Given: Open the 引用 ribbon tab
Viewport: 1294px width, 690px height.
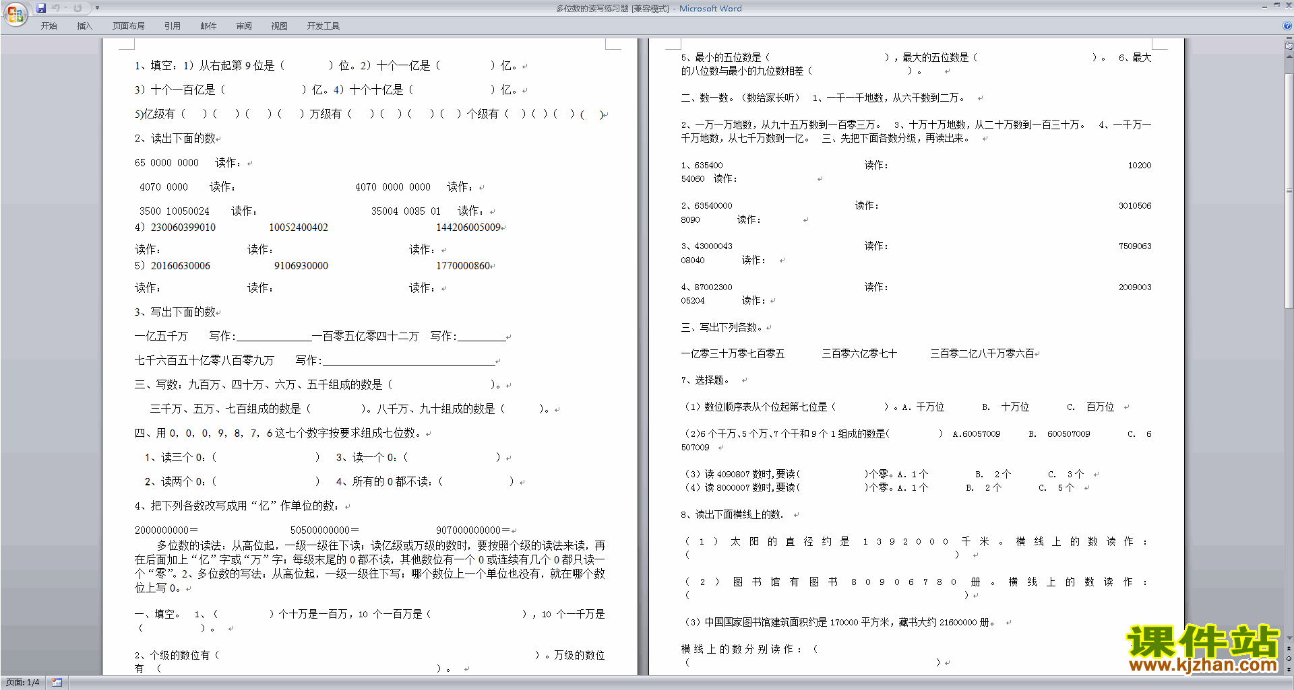Looking at the screenshot, I should [x=173, y=26].
